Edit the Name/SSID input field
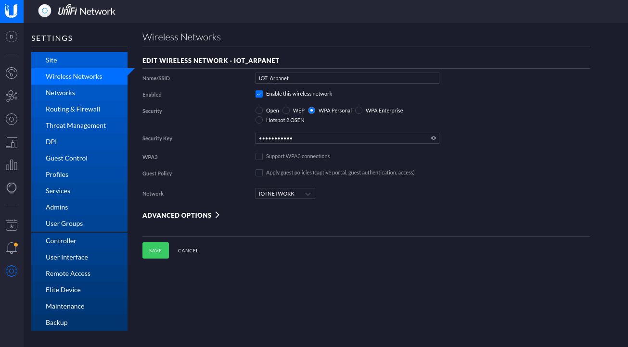 click(347, 78)
